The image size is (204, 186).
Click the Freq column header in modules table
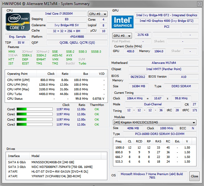click(119, 141)
